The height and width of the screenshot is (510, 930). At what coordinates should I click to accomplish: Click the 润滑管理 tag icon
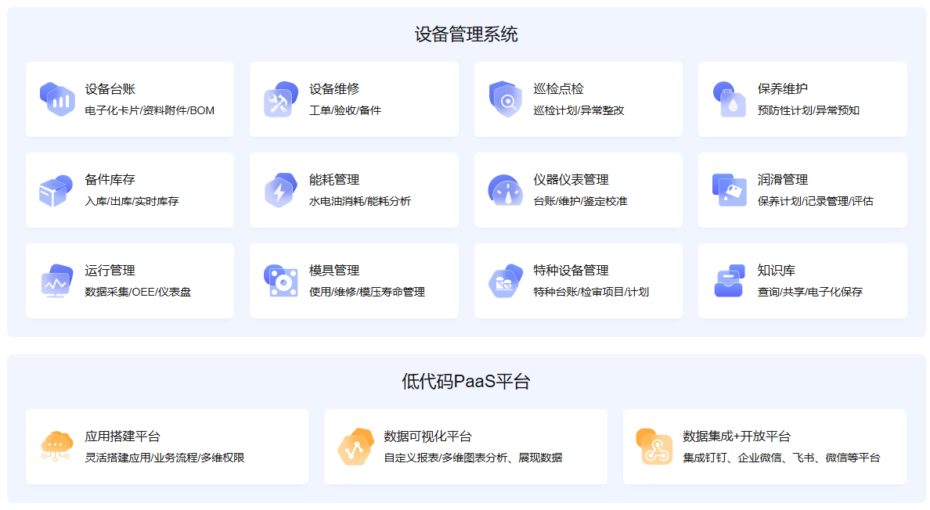(730, 190)
